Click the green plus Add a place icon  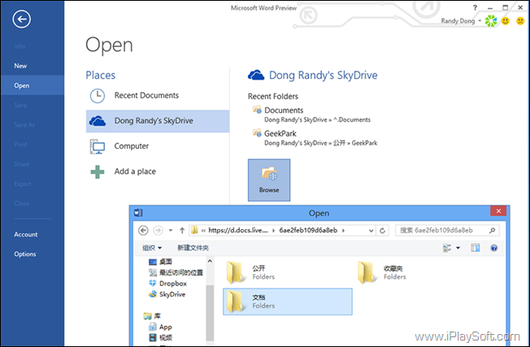98,171
